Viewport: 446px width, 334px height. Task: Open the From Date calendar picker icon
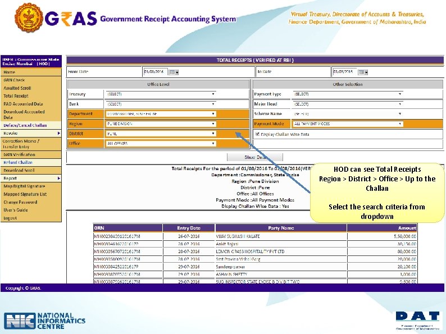click(174, 72)
